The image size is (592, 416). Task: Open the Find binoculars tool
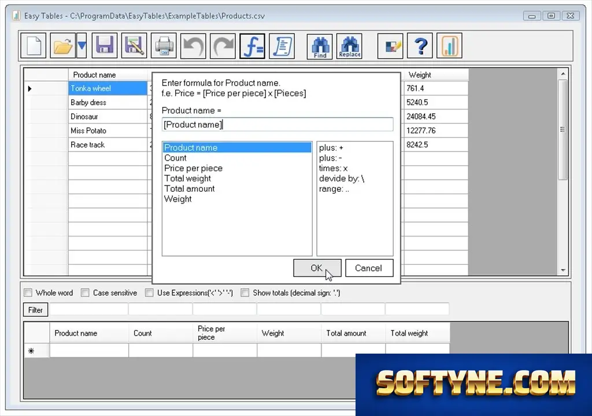[320, 46]
